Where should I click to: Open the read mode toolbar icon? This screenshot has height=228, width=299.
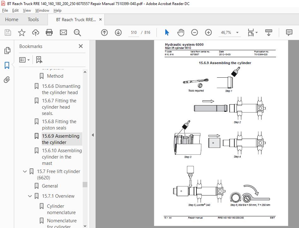[x=268, y=33]
